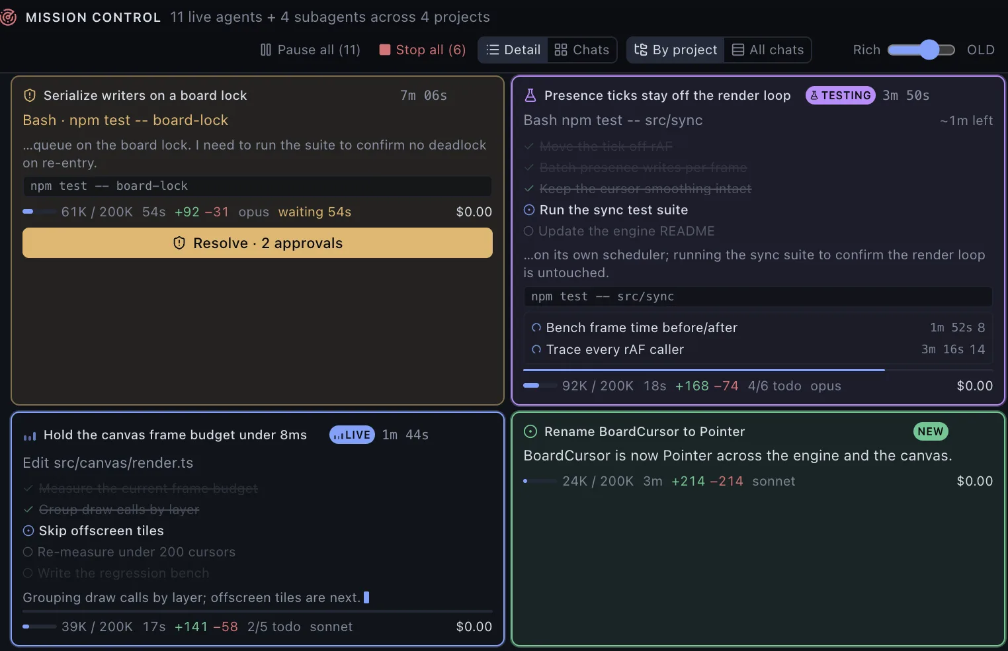Switch to the Chats view tab
Image resolution: width=1008 pixels, height=651 pixels.
click(582, 50)
